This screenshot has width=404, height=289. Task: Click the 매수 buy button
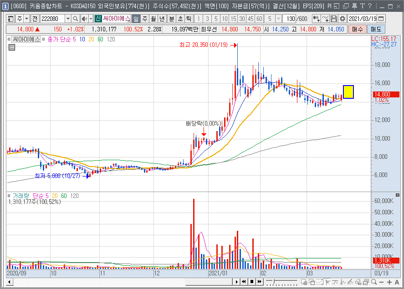pos(358,29)
